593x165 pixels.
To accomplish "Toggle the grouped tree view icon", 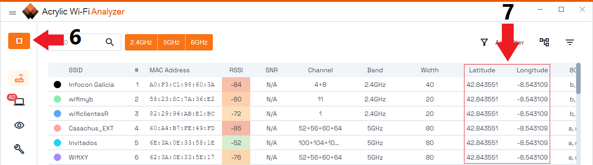I will point(544,42).
